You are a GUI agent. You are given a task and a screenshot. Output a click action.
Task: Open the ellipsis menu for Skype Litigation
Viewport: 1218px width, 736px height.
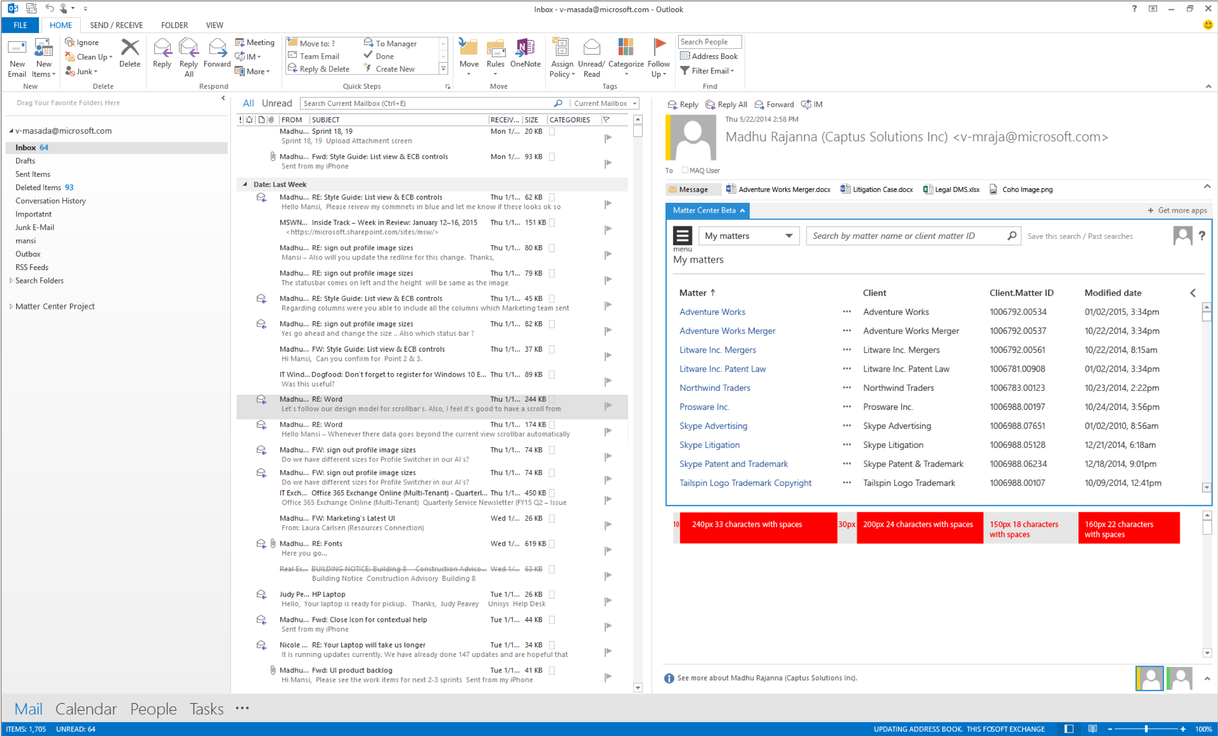point(847,445)
